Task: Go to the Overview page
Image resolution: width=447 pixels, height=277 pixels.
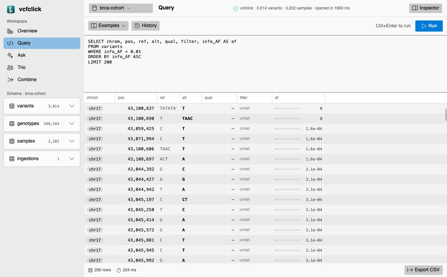Action: click(x=42, y=31)
